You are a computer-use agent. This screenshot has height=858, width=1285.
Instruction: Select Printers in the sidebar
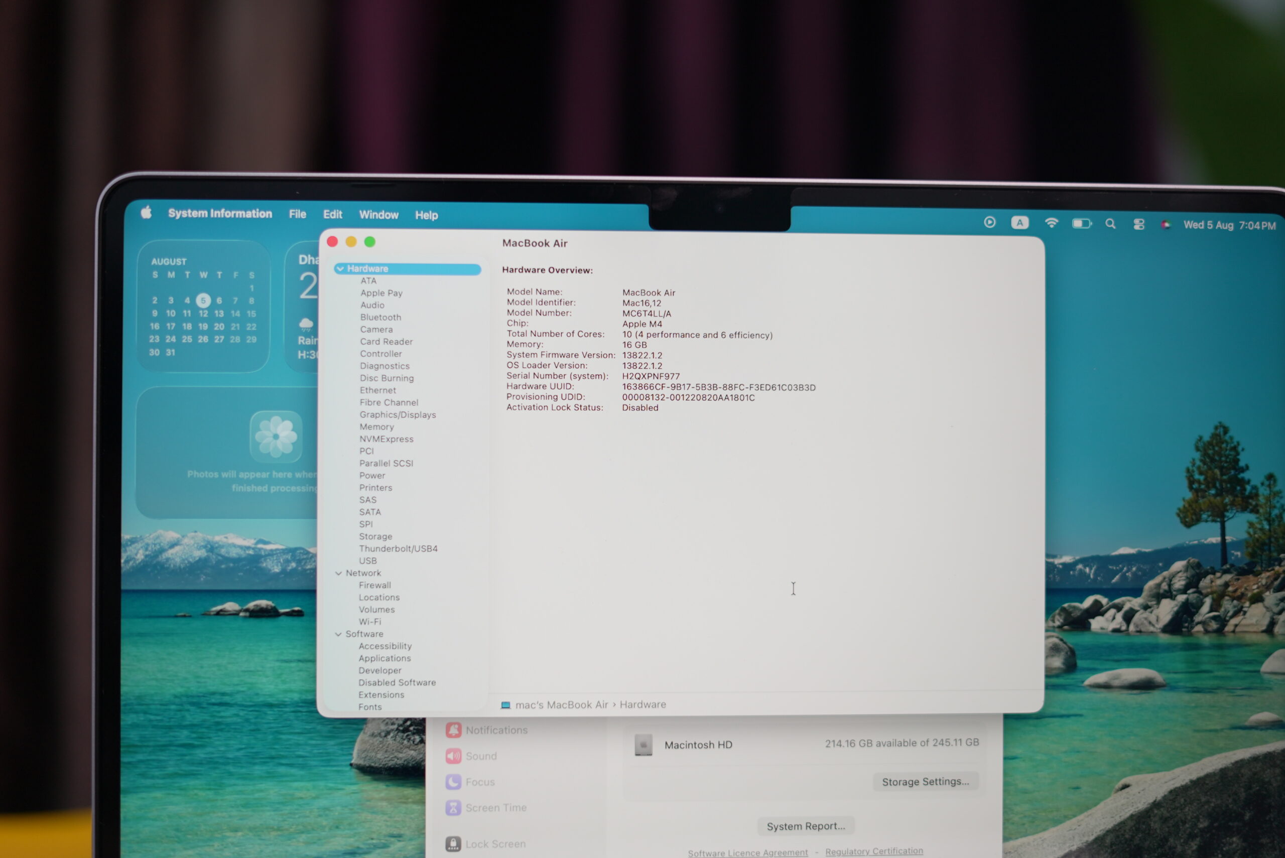click(x=375, y=488)
